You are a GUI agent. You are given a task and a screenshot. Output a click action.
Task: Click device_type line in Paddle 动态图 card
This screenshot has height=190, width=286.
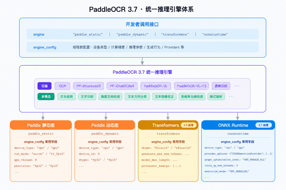101,148
